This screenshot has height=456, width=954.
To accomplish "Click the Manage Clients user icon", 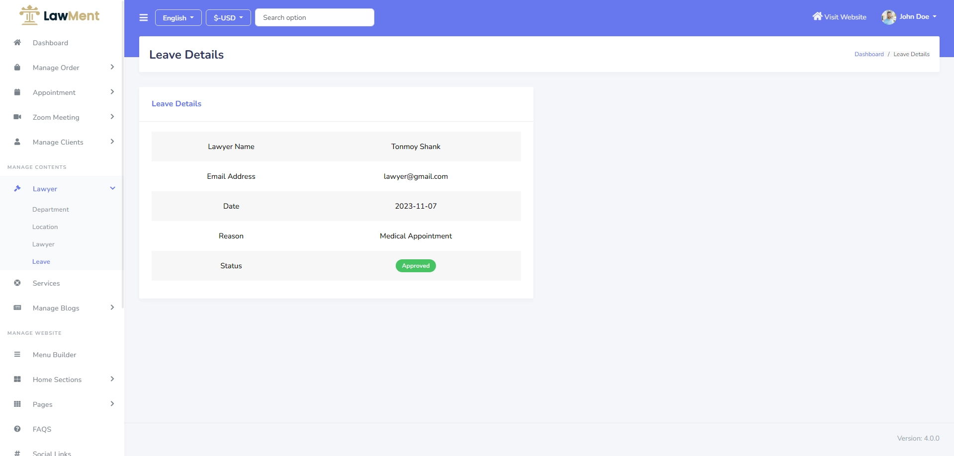I will click(17, 142).
